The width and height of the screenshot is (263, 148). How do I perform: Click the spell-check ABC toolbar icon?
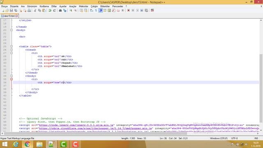click(152, 10)
